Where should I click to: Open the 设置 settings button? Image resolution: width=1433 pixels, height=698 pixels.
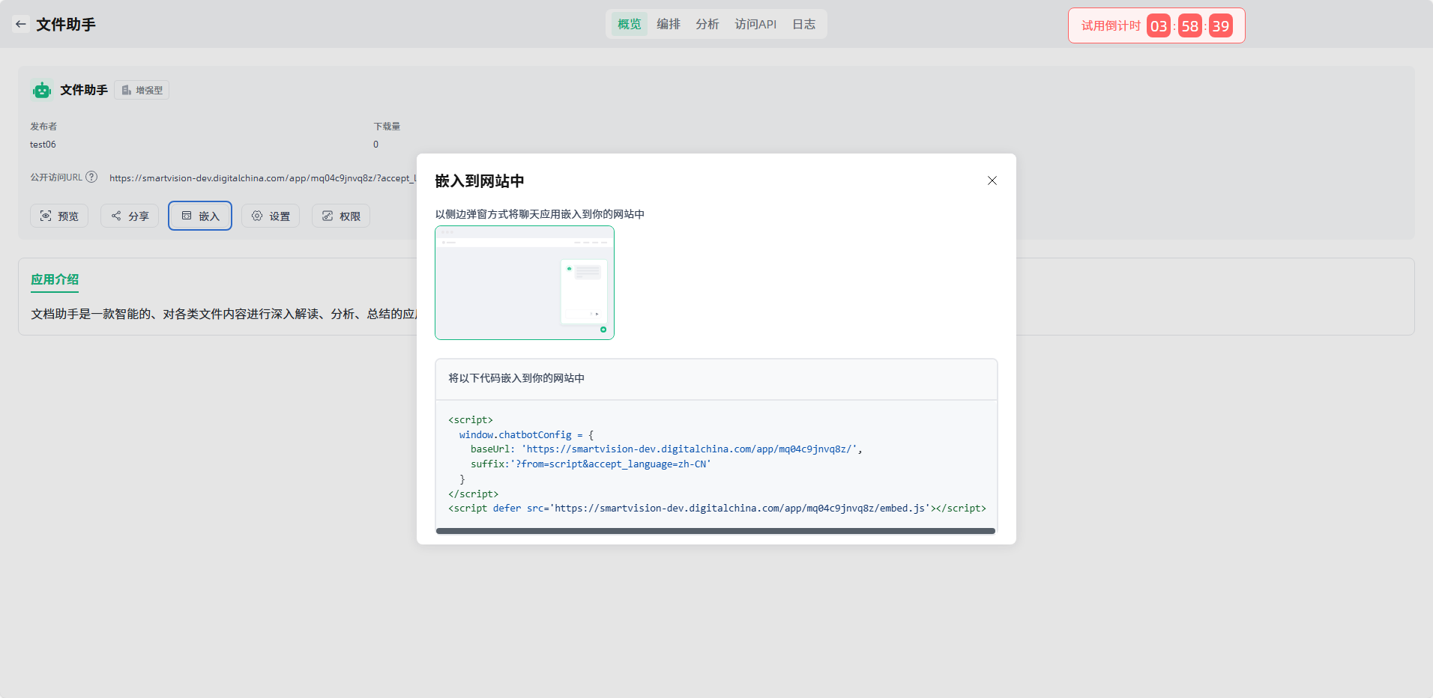pyautogui.click(x=271, y=216)
